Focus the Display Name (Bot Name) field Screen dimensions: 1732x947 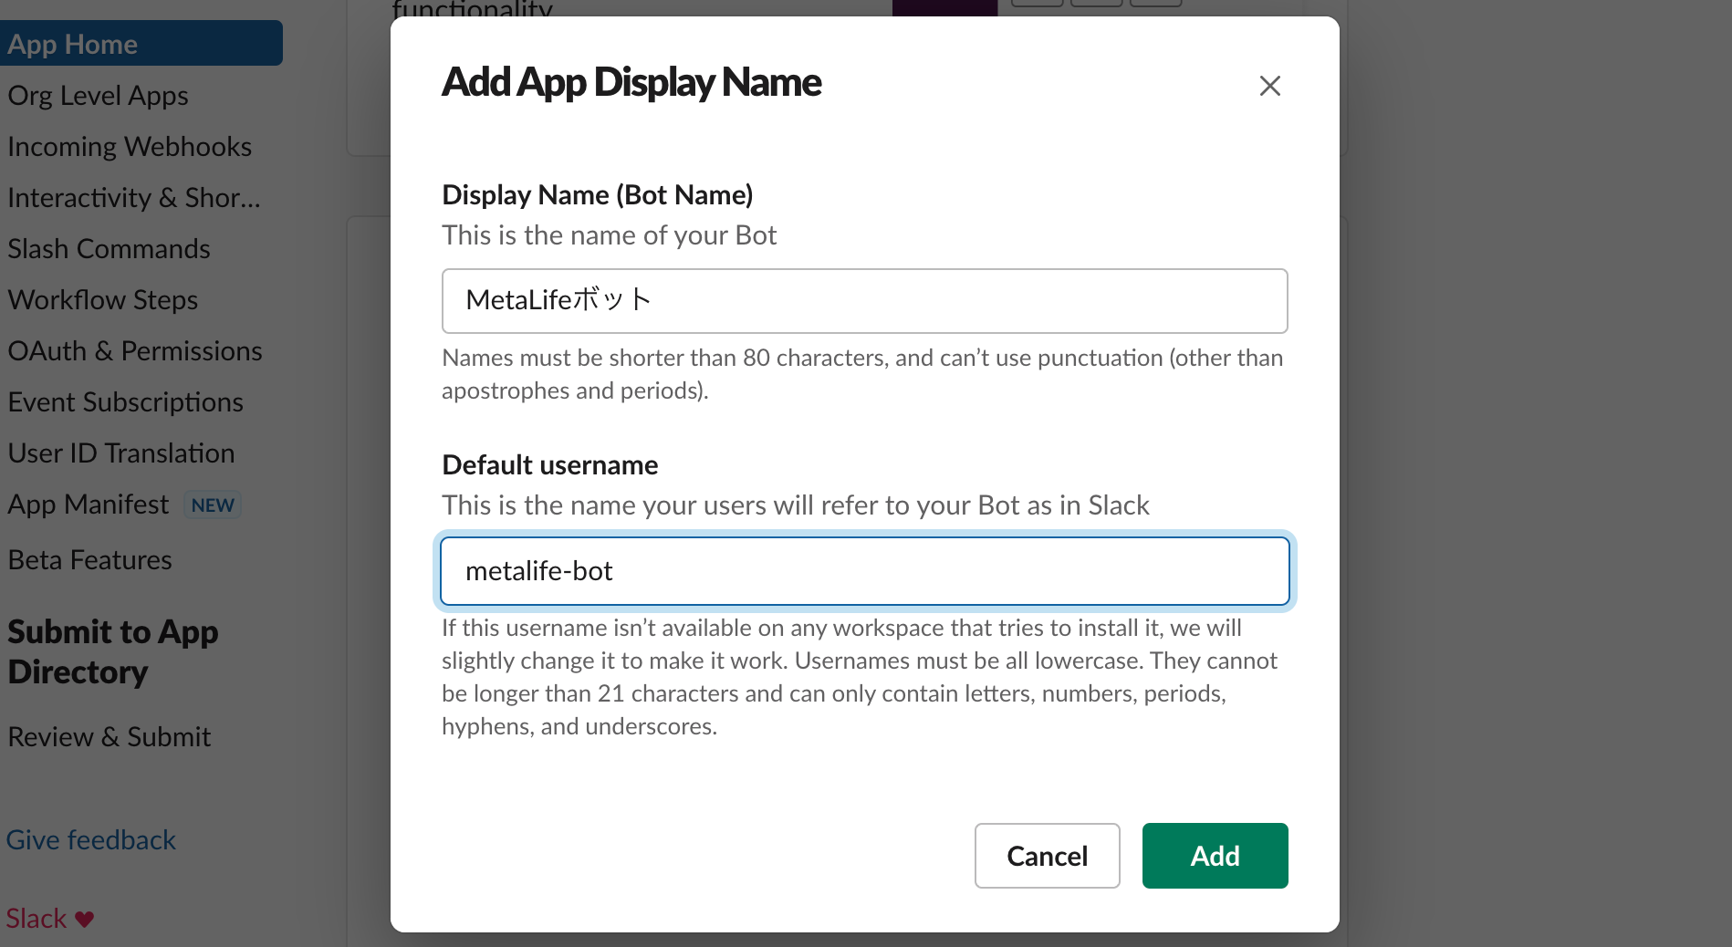point(864,301)
